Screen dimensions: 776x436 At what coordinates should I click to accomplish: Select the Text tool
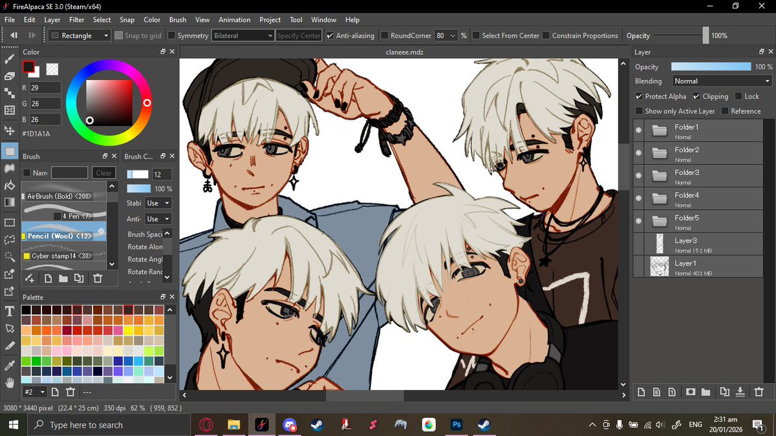coord(10,311)
